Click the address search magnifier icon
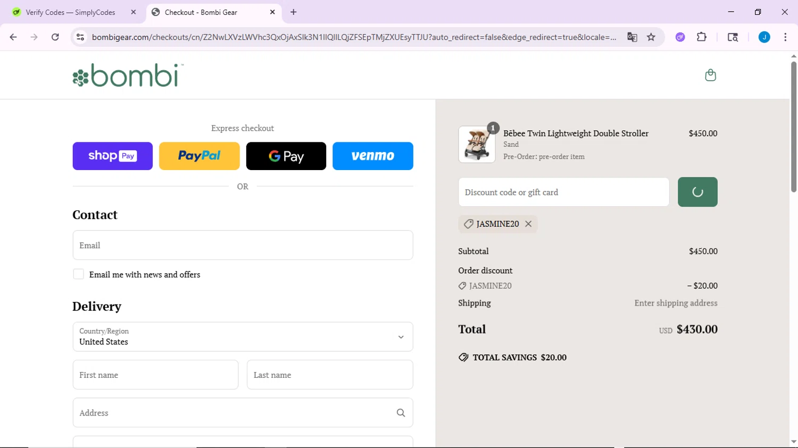798x448 pixels. tap(401, 413)
